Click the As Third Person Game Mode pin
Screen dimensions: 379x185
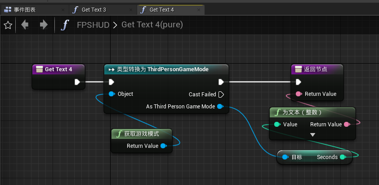(220, 107)
